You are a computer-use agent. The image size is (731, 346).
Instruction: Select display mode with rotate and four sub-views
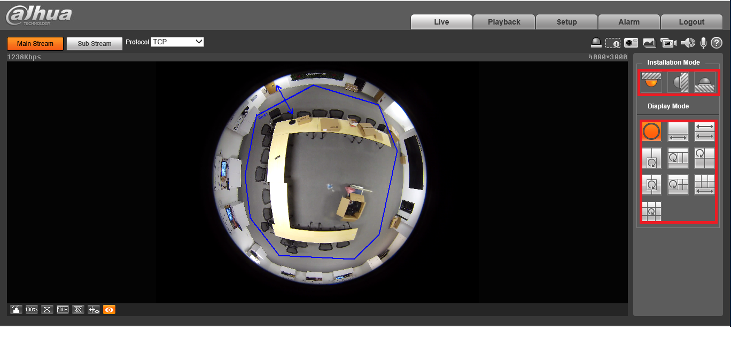click(678, 185)
